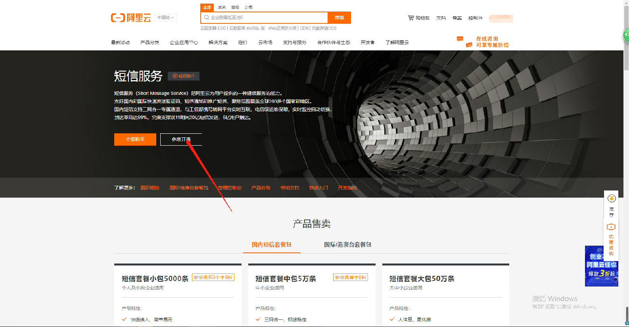629x327 pixels.
Task: Click the 新会员尊享8折 badge
Action: (x=351, y=277)
